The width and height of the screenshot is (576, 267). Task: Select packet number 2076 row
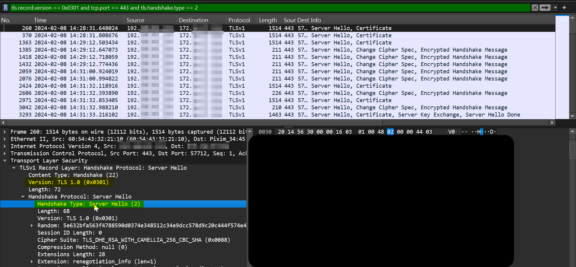coord(278,78)
